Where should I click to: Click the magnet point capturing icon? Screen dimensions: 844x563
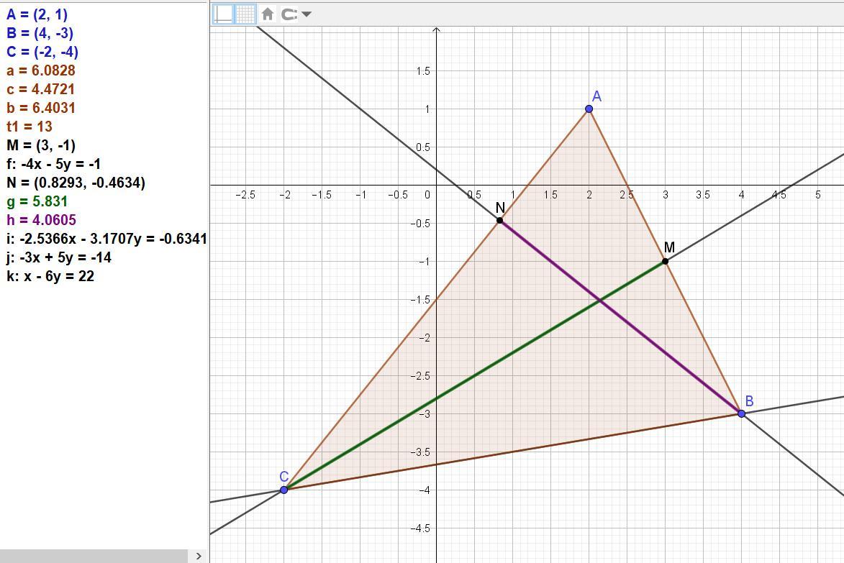pos(289,14)
